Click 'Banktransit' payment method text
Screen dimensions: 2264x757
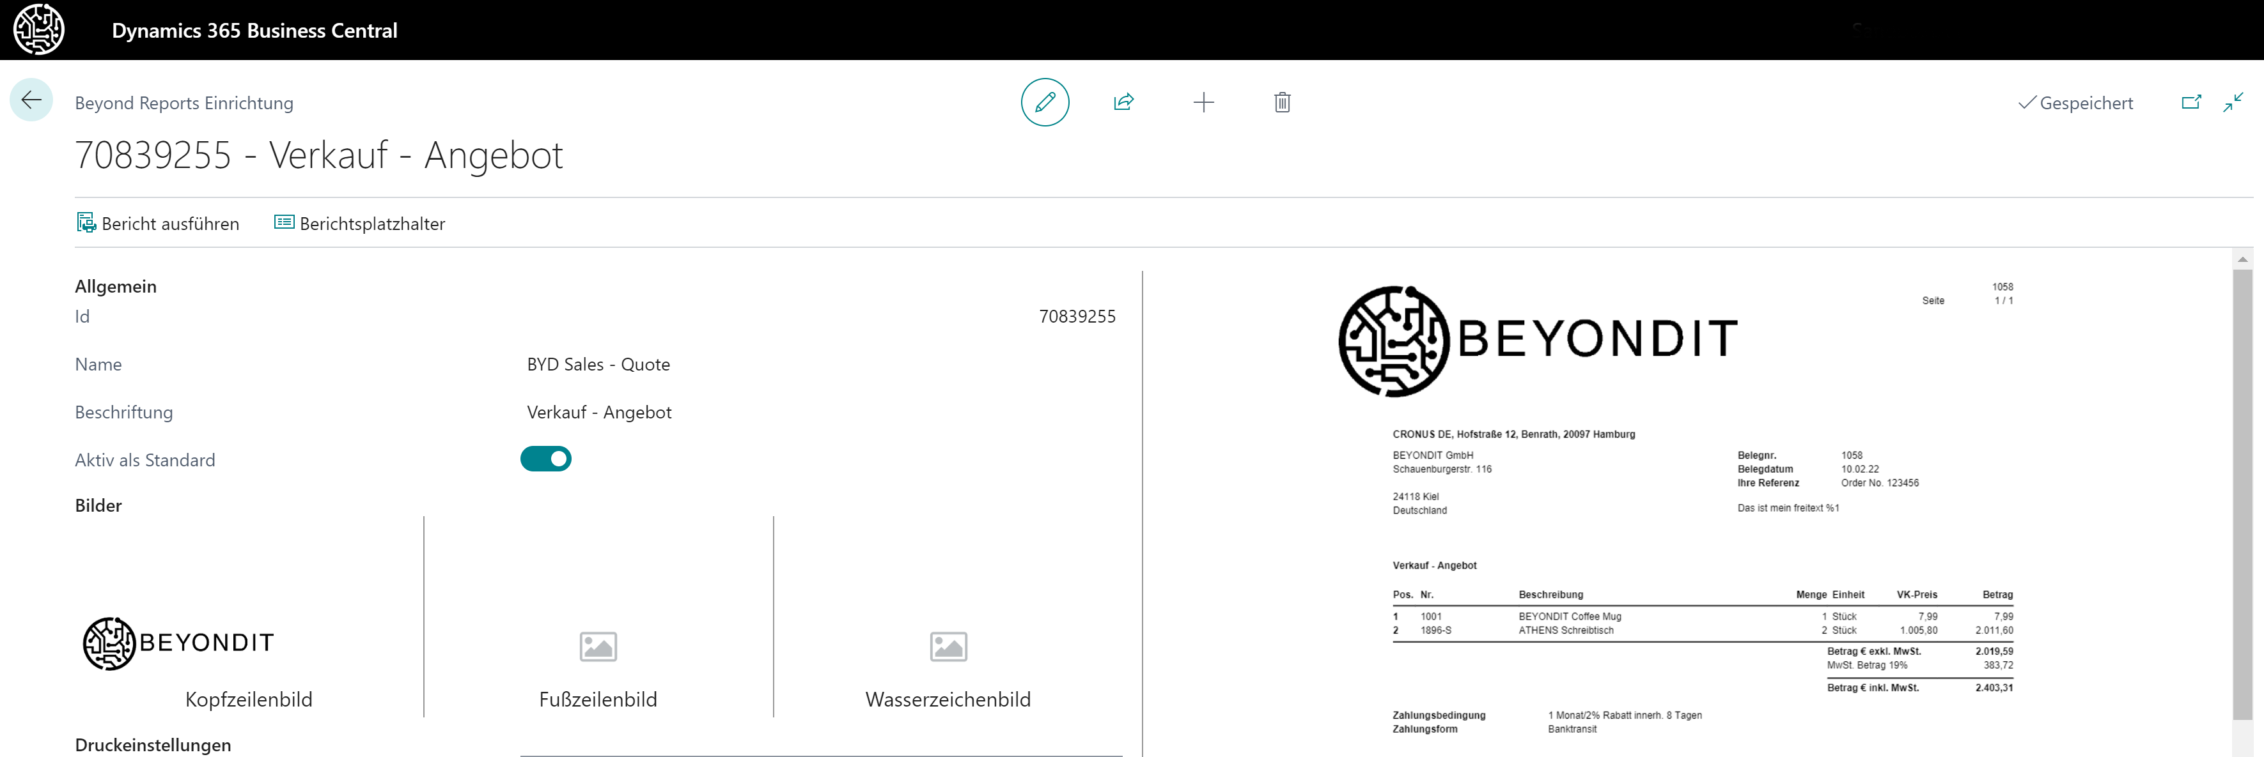(x=1572, y=730)
